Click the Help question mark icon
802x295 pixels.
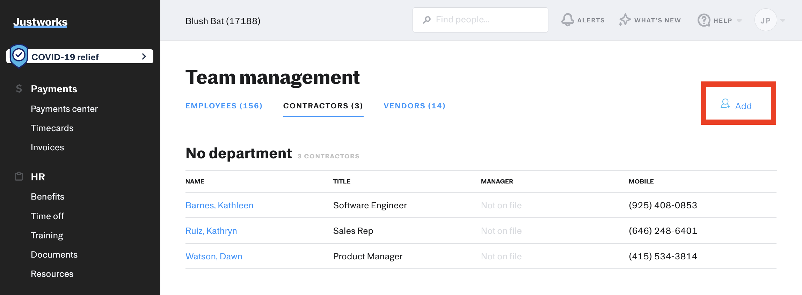click(703, 20)
